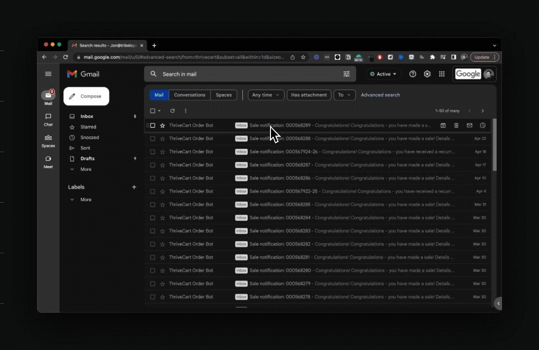Go back in the browser
This screenshot has height=350, width=539.
[44, 57]
